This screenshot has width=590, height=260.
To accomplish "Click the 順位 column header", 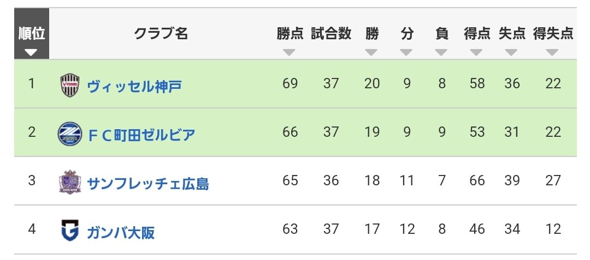I will (x=32, y=33).
